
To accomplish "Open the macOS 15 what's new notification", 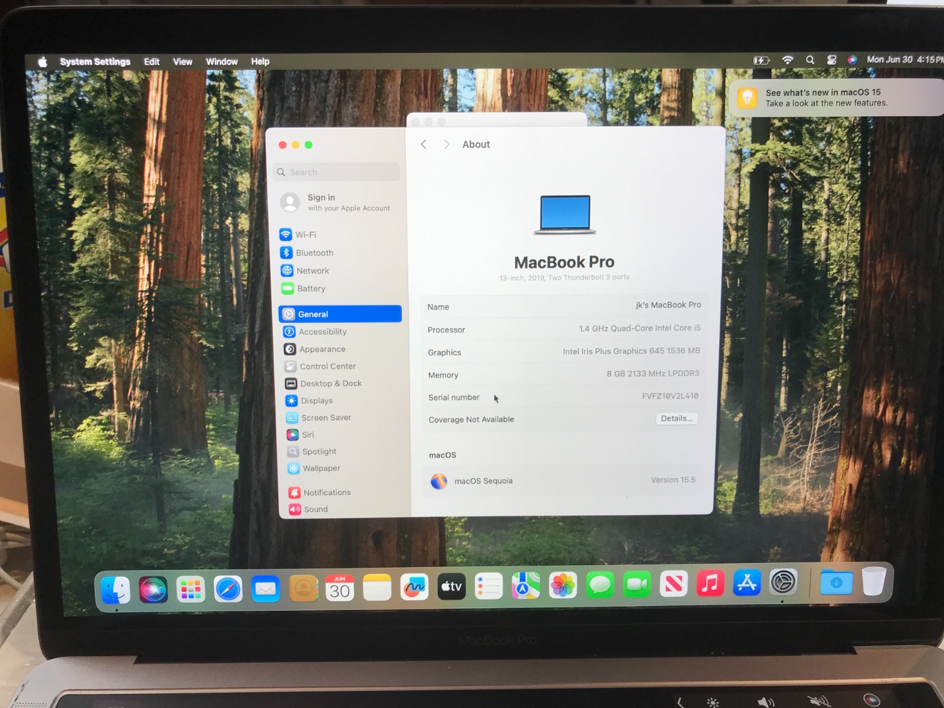I will pos(837,97).
